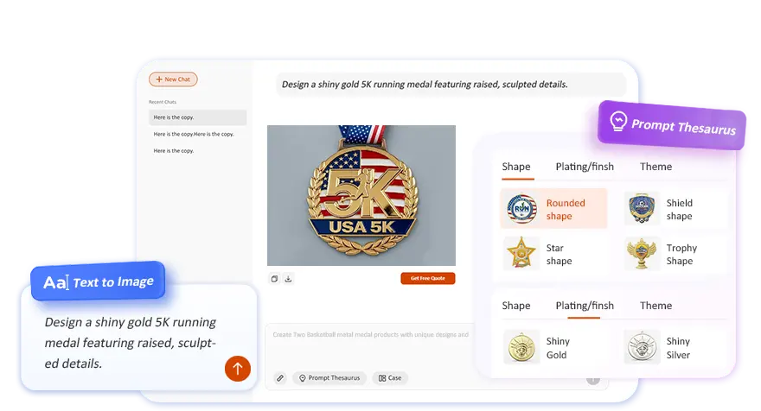
Task: Open the Prompt Thesaurus chip in the input bar
Action: [329, 378]
